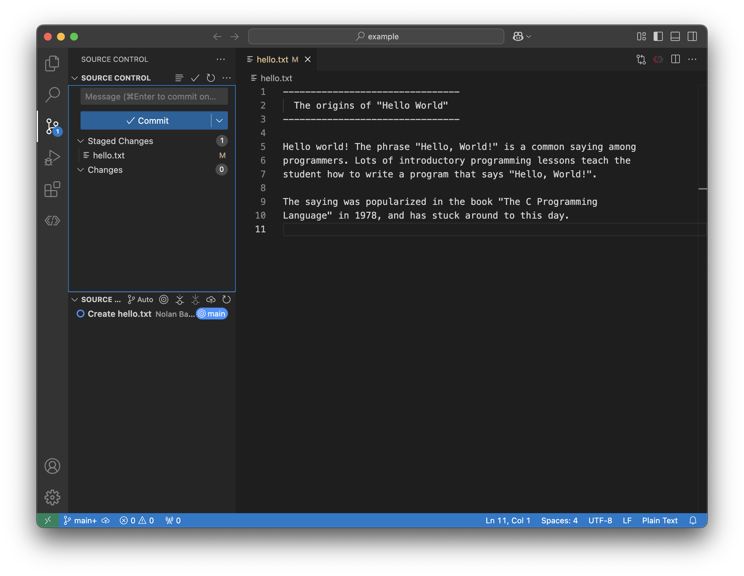Click the fetch icon in Source Graph toolbar
Image resolution: width=744 pixels, height=576 pixels.
point(179,299)
